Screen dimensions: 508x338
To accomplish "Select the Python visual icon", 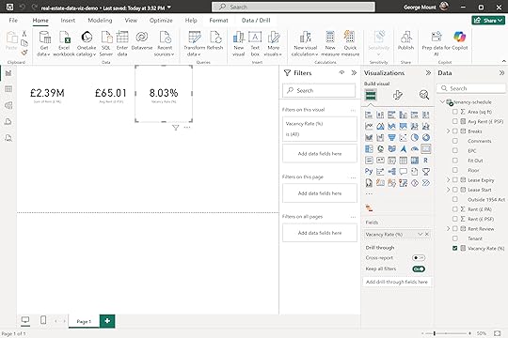I will coord(369,172).
